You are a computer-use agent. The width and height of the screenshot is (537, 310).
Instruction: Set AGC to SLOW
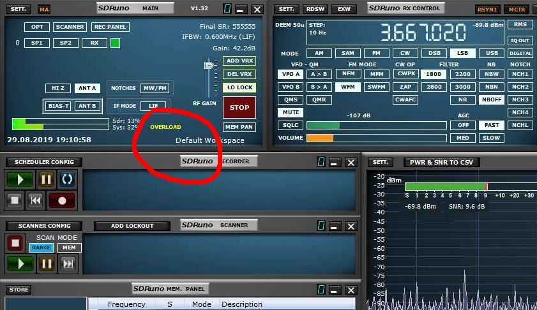(492, 138)
